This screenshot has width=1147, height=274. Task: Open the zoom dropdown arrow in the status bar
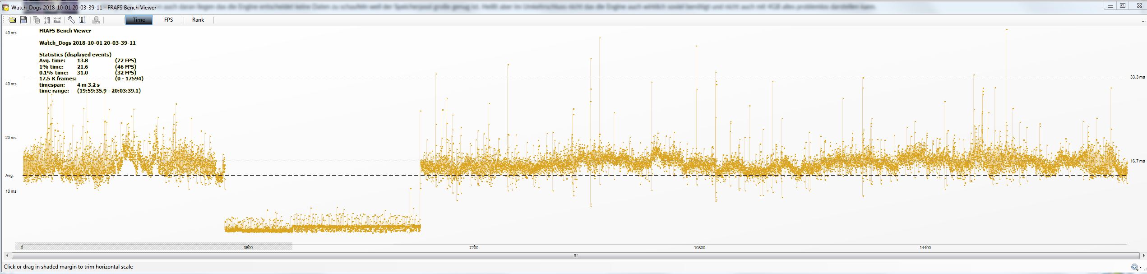coord(1141,268)
